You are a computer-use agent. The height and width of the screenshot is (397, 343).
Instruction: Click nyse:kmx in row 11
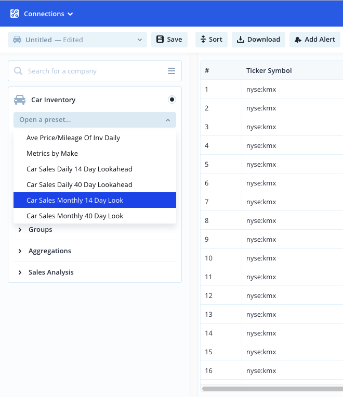(x=261, y=277)
